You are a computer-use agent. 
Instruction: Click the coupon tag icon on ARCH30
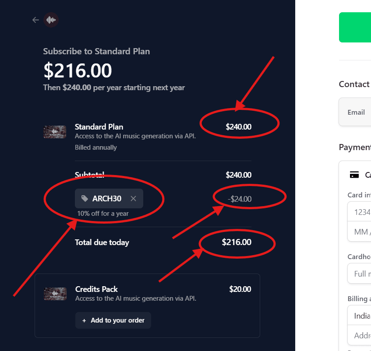(85, 198)
